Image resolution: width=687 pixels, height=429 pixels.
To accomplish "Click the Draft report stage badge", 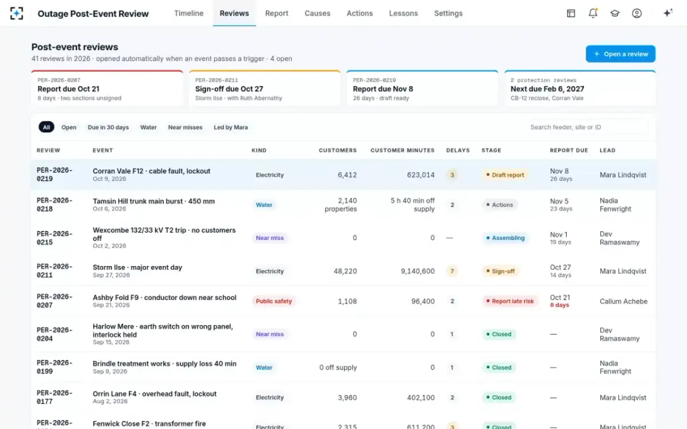I will tap(505, 175).
